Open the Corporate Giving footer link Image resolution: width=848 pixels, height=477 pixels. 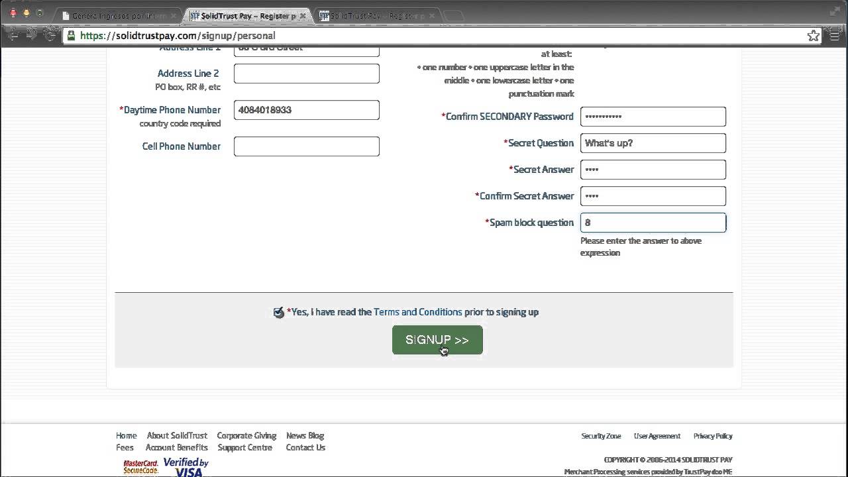(246, 436)
